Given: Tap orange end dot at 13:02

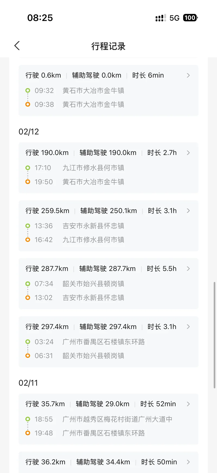Looking at the screenshot, I should click(x=28, y=298).
